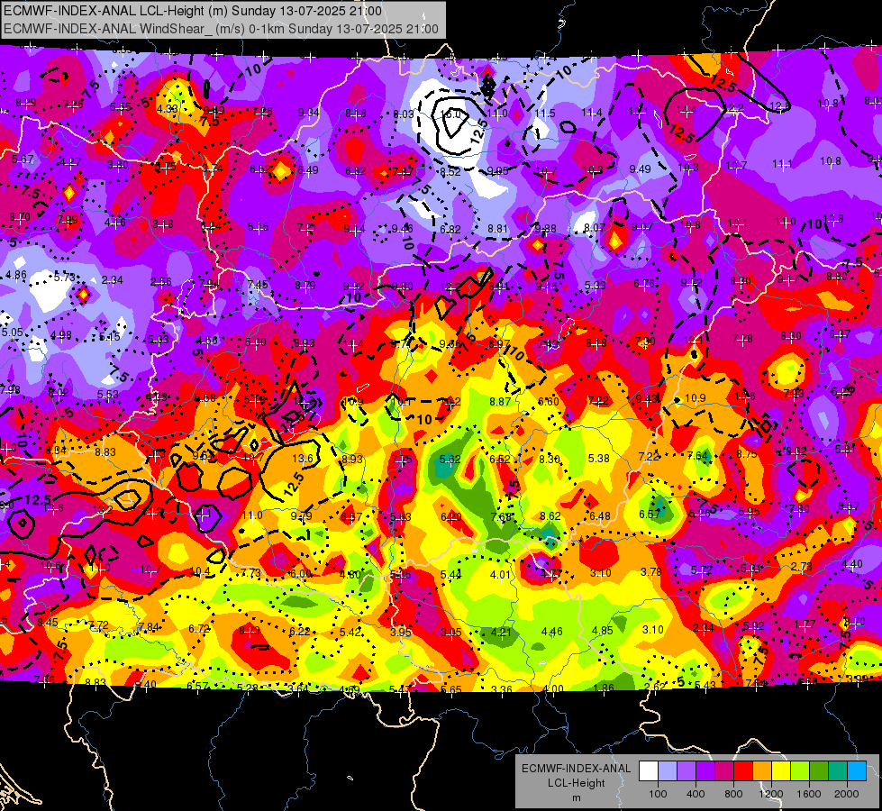Screen dimensions: 882x811
Task: Click grid value 5.38
Action: click(599, 458)
